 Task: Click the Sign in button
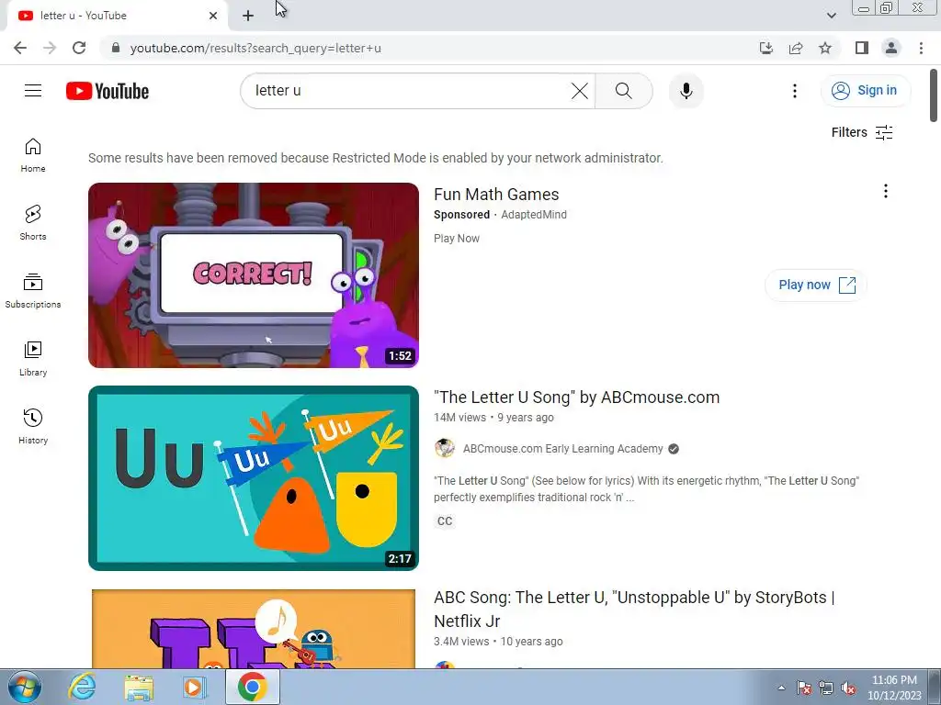click(865, 91)
